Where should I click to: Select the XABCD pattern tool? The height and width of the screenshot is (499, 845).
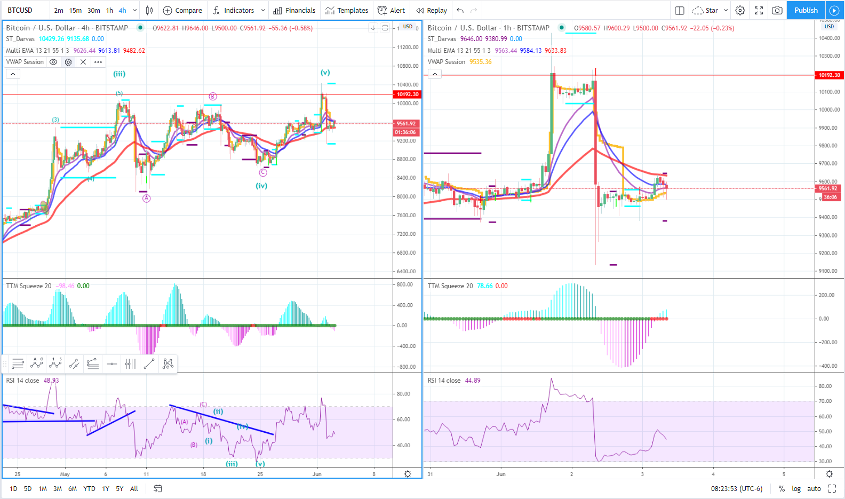click(168, 364)
